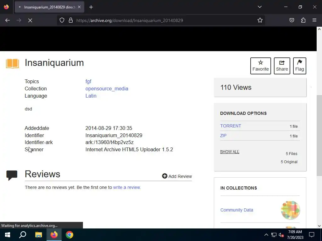The width and height of the screenshot is (322, 241).
Task: Click the muted volume tray icon
Action: point(281,235)
